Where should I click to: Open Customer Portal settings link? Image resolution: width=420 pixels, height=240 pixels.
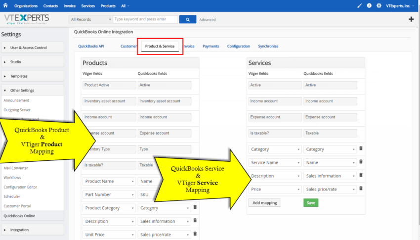click(x=17, y=206)
